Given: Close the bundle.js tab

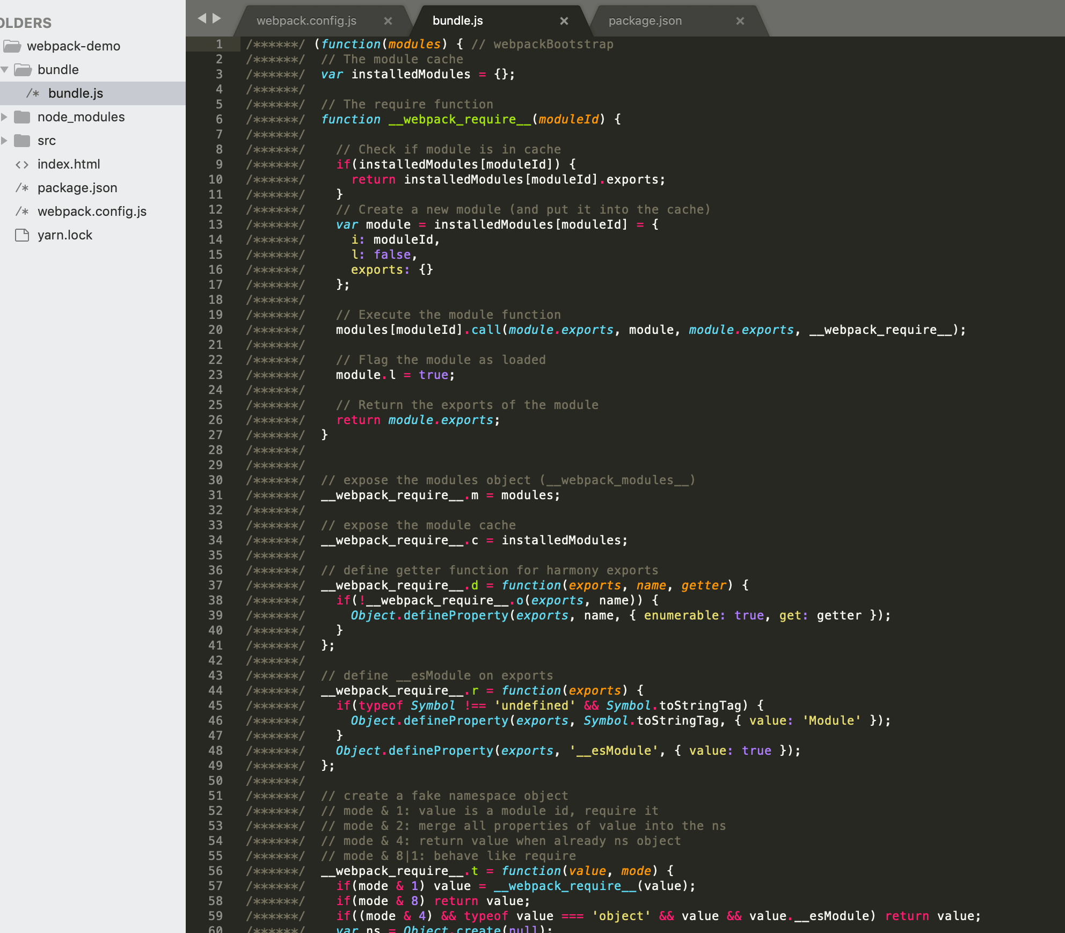Looking at the screenshot, I should (564, 21).
